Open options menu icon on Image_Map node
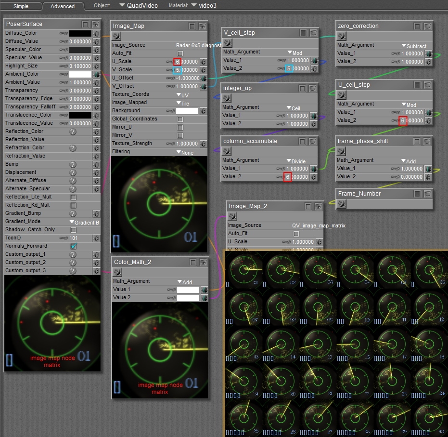This screenshot has width=448, height=437. pos(192,26)
